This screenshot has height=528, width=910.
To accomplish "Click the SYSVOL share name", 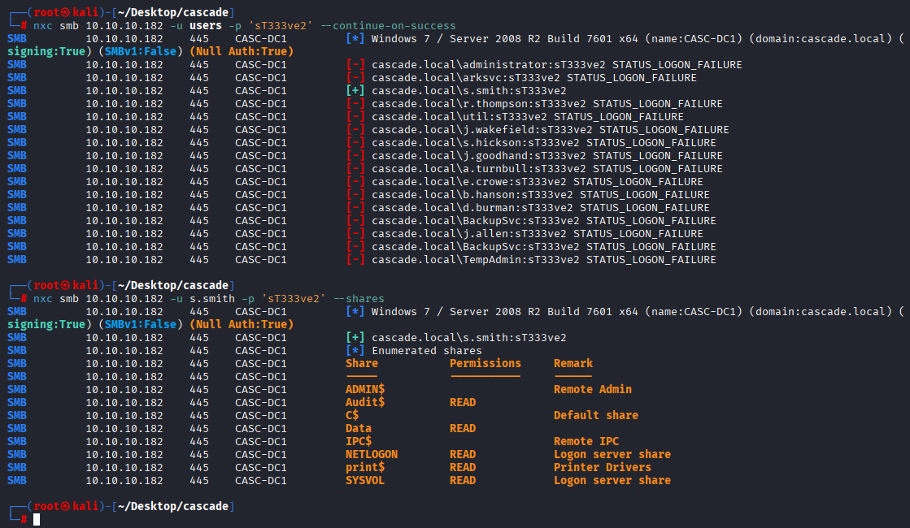I will pos(365,480).
